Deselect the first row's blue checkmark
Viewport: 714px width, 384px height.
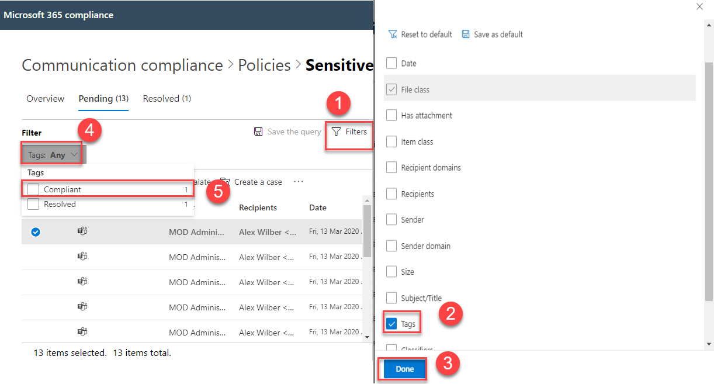tap(36, 232)
